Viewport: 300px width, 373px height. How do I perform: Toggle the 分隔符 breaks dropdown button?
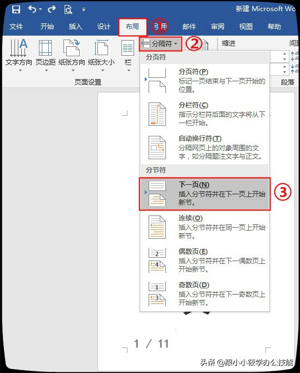coord(161,44)
